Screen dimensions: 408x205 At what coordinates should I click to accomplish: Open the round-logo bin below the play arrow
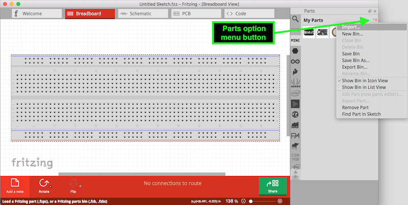[x=295, y=114]
